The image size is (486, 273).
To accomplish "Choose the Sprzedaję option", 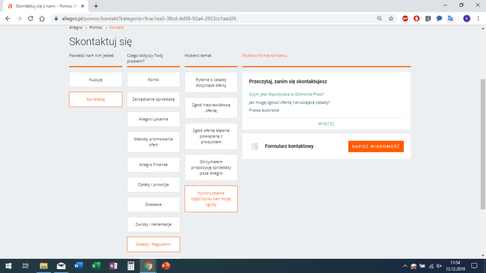I will (95, 100).
